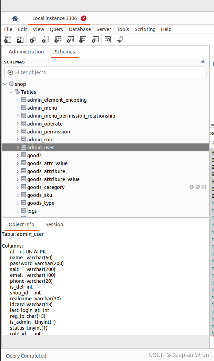Open the Help menu
Screen dimensions: 214x361
coord(166,29)
